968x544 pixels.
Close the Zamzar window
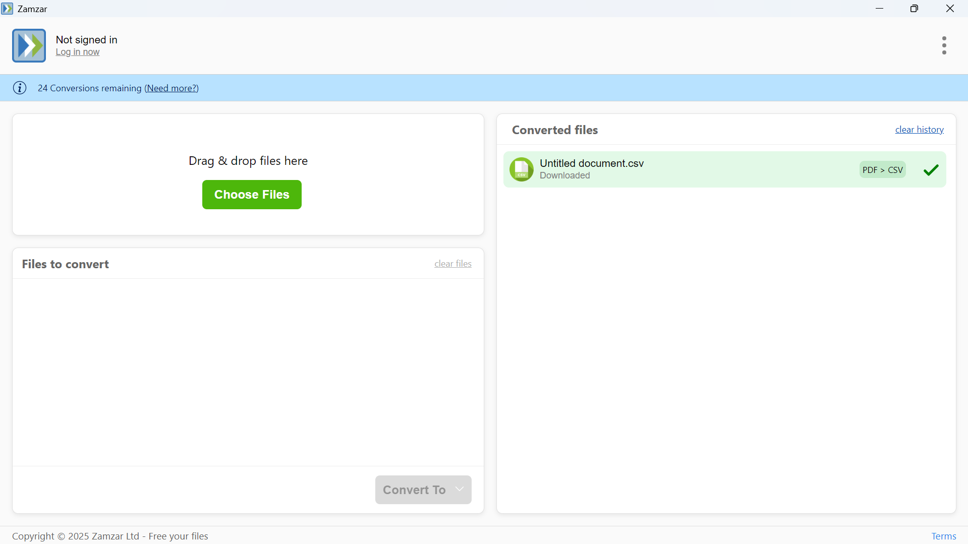pyautogui.click(x=950, y=9)
